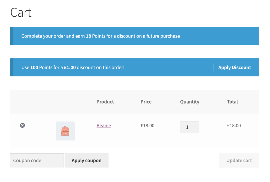Click the £18.00 total for the Beanie
The height and width of the screenshot is (182, 270).
234,125
